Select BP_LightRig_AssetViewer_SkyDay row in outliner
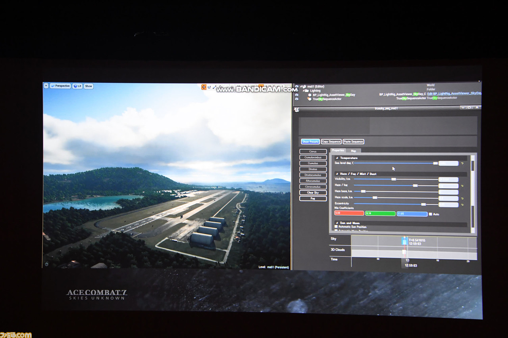The width and height of the screenshot is (508, 338). coord(387,94)
